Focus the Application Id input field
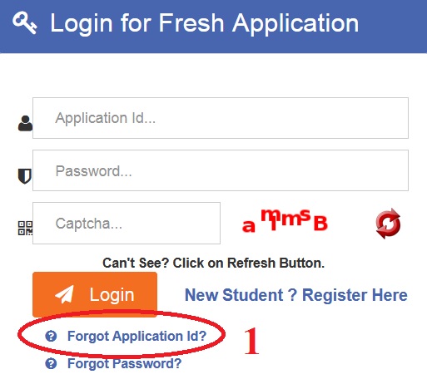427x389 pixels. pos(221,118)
